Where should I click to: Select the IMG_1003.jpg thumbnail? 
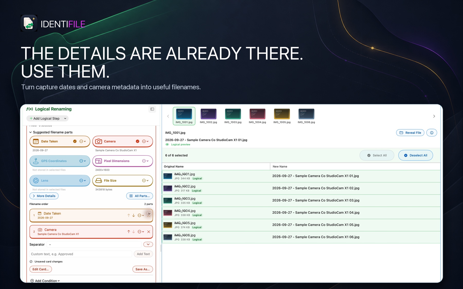(x=233, y=116)
